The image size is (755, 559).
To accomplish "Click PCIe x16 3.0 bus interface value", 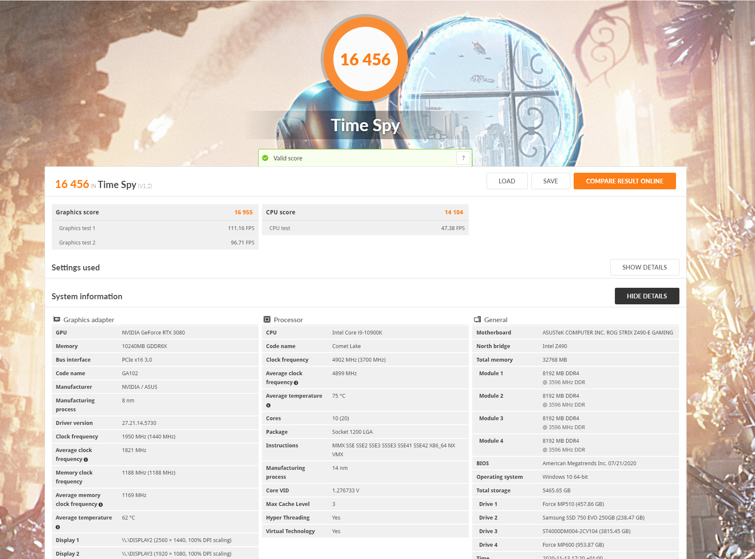I will 137,360.
